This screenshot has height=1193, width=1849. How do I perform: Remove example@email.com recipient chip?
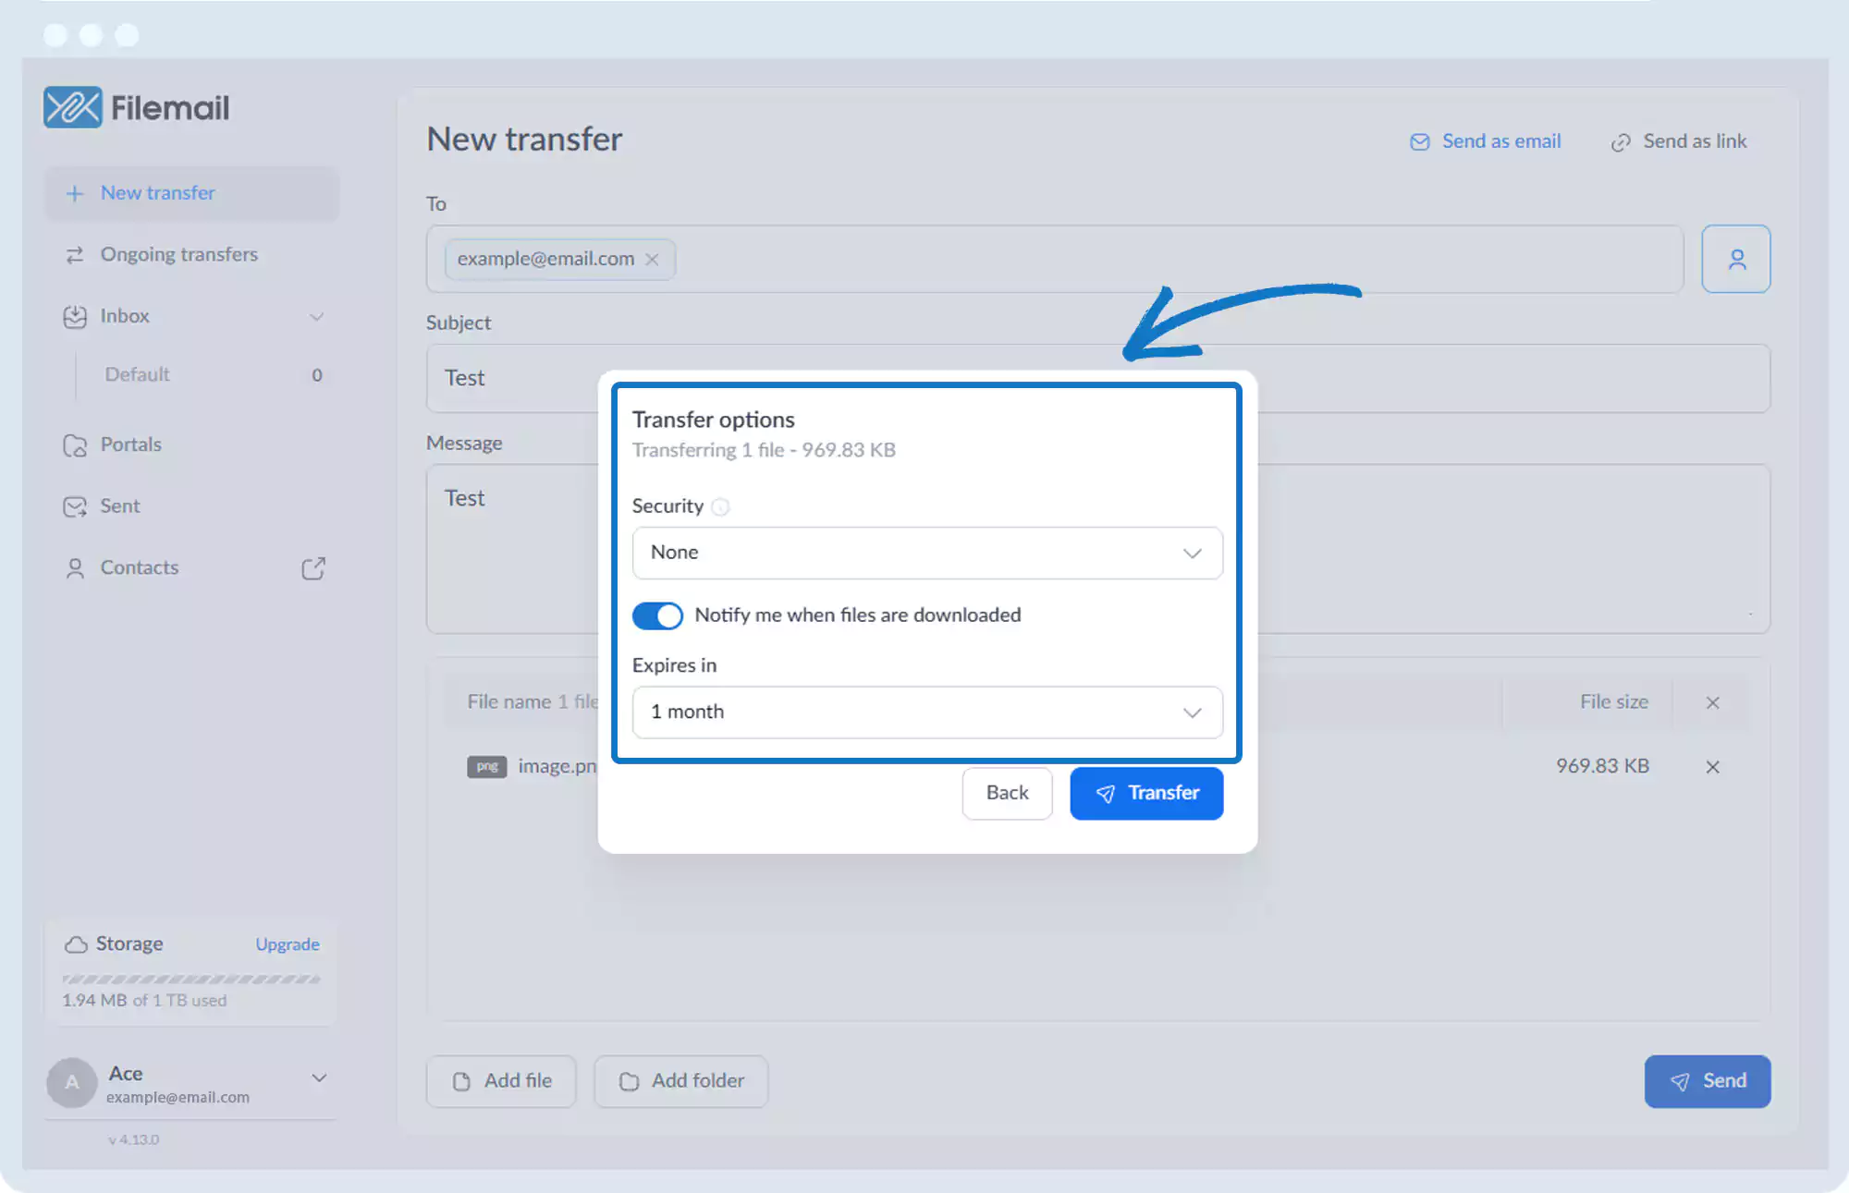(653, 260)
